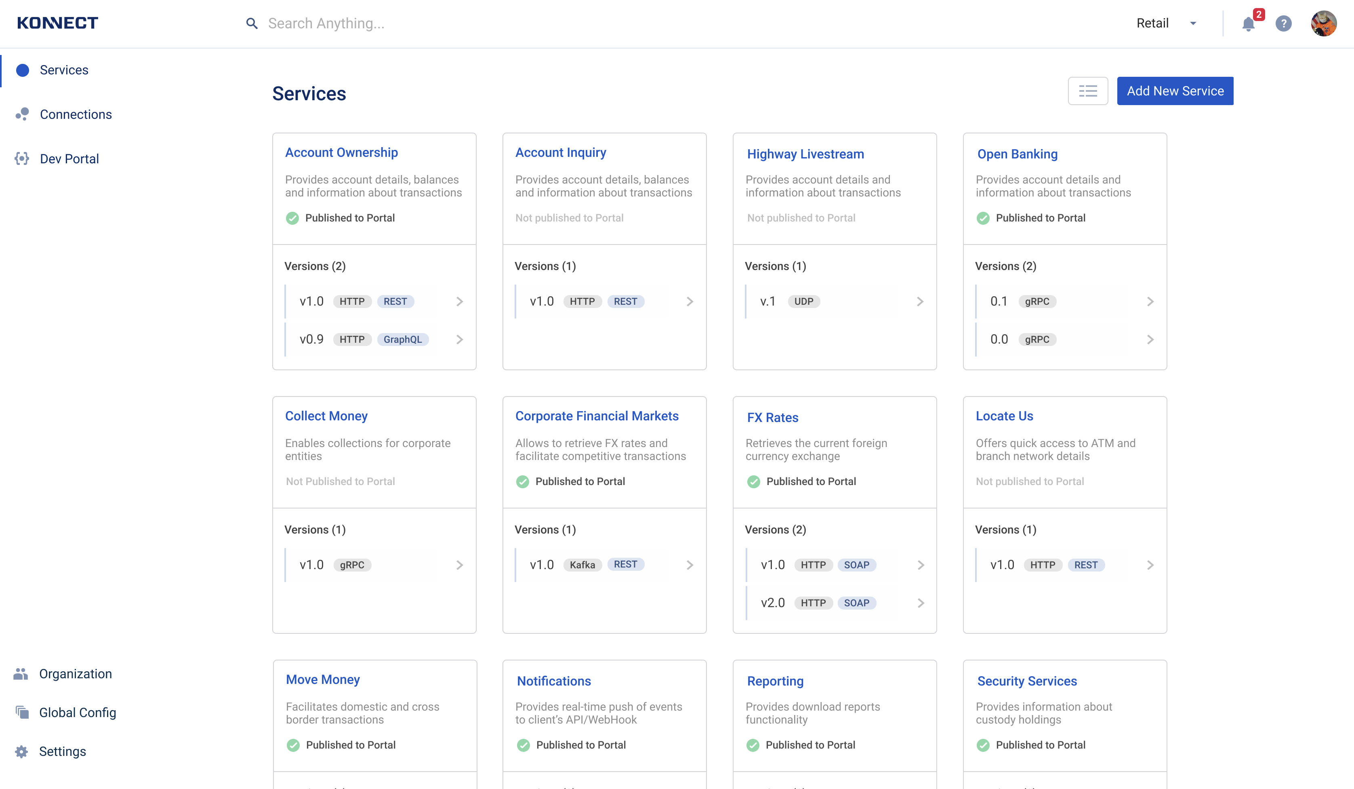Open the help question mark icon

pos(1283,24)
